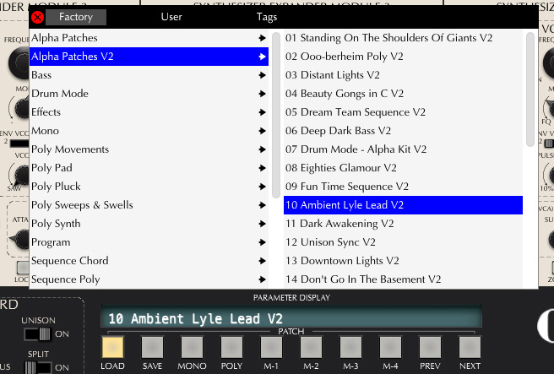
Task: Load patch 12 Unison Sync V2
Action: (403, 242)
